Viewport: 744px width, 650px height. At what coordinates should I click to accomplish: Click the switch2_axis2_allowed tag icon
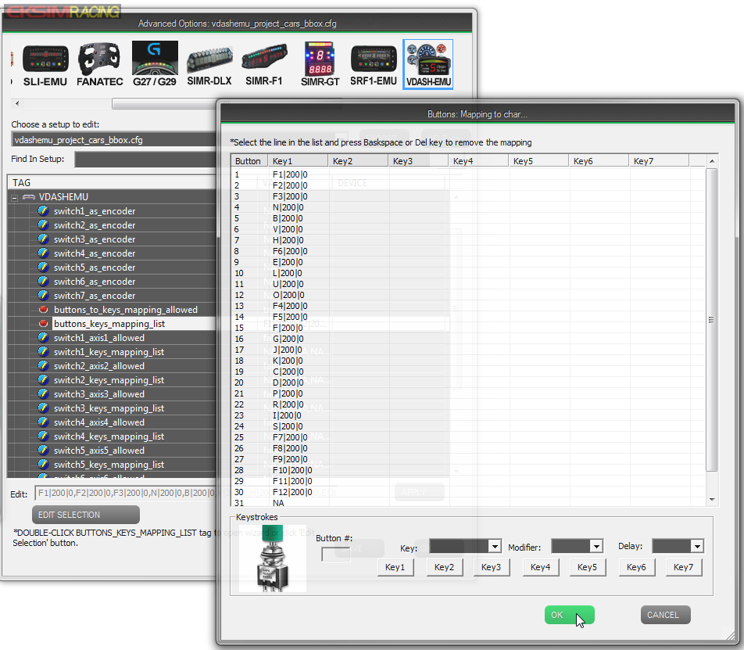[x=43, y=365]
